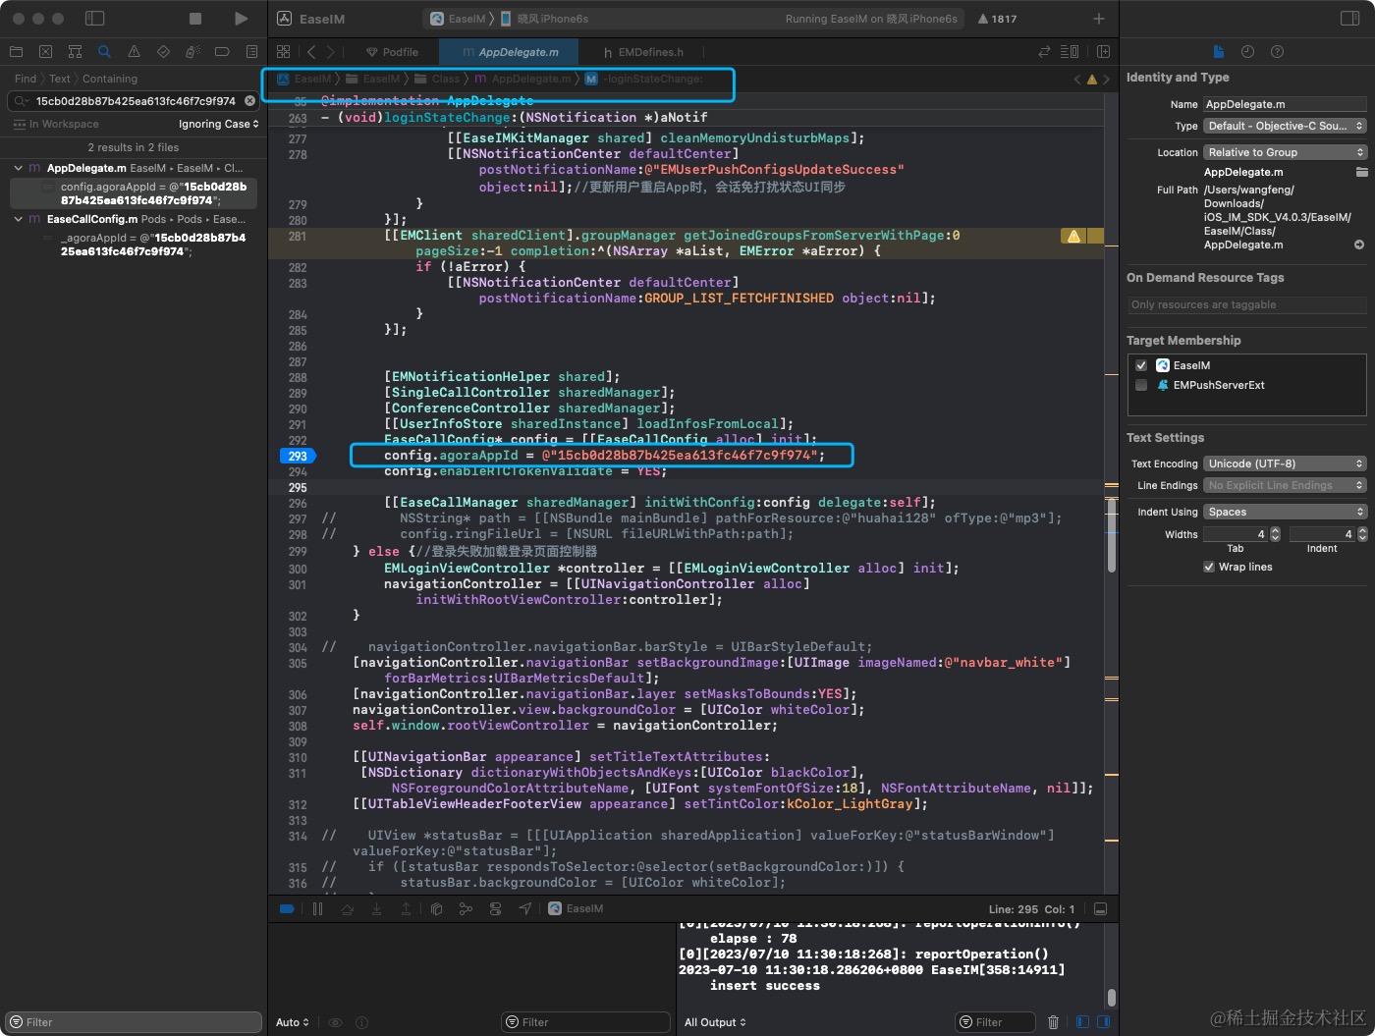1375x1036 pixels.
Task: Check EMPushServerExt target membership
Action: [x=1141, y=385]
